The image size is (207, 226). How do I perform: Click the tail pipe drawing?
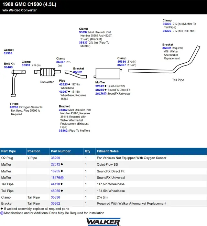tap(164, 59)
